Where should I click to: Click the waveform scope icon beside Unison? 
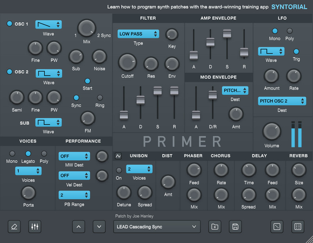118,156
